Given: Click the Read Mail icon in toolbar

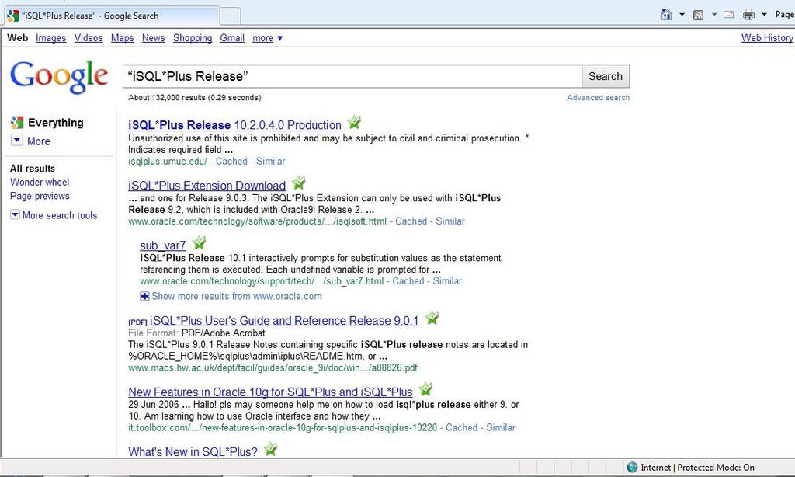Looking at the screenshot, I should point(728,14).
